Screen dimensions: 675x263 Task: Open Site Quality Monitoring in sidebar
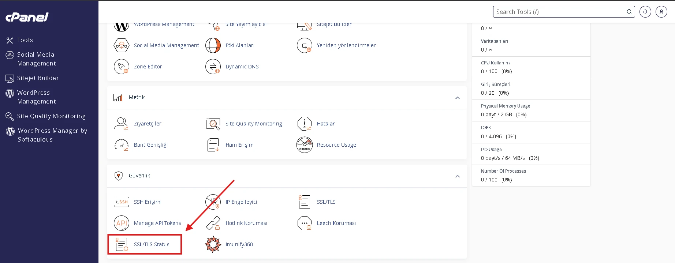51,116
